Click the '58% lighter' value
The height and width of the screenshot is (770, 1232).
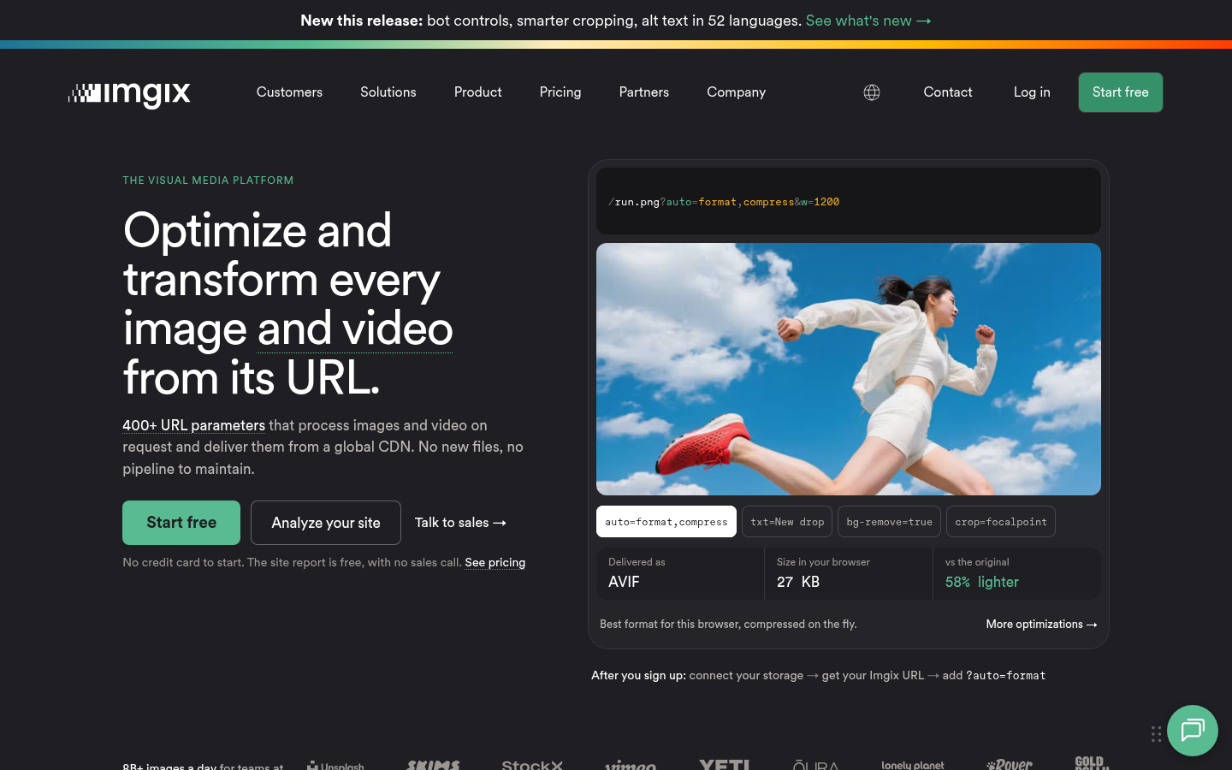(982, 582)
